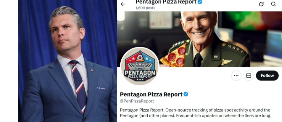Click verified badge next to profile name
Screen dimensions: 282x122
pos(186,94)
